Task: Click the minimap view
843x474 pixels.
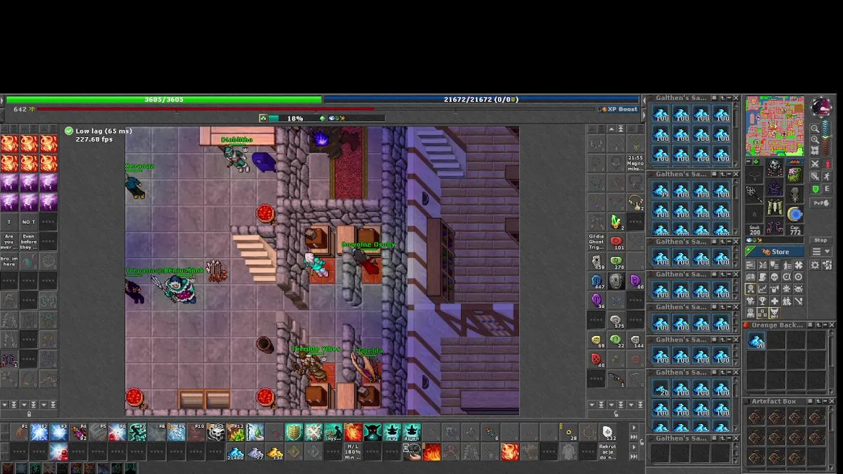Action: 775,126
